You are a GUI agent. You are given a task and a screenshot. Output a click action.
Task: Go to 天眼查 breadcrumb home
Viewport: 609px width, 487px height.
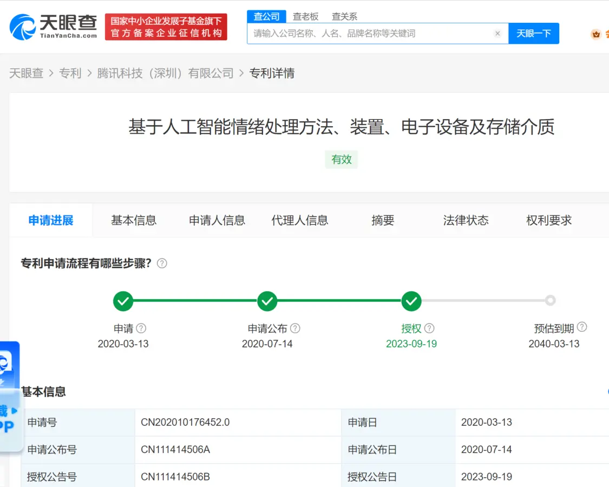tap(27, 73)
